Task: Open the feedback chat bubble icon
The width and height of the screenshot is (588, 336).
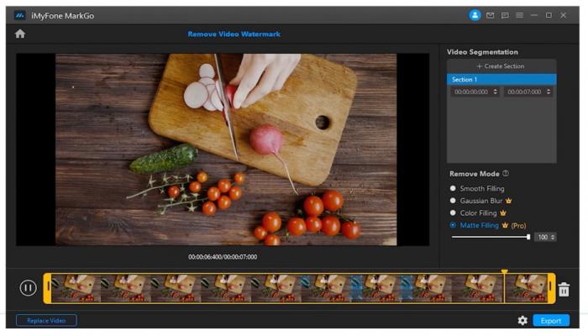Action: [x=505, y=15]
